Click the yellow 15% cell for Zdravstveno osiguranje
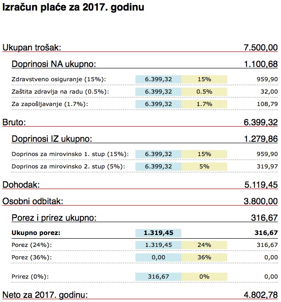 pos(204,79)
